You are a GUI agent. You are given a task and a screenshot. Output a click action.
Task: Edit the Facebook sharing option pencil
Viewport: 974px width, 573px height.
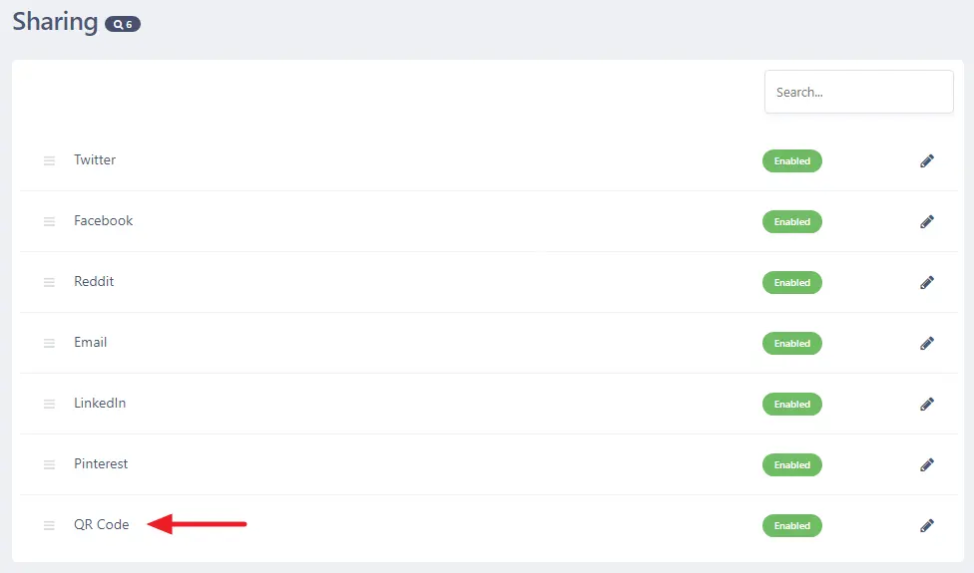(x=927, y=221)
